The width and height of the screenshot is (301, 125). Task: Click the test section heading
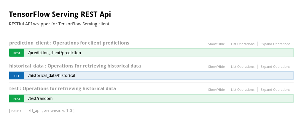click(x=63, y=88)
